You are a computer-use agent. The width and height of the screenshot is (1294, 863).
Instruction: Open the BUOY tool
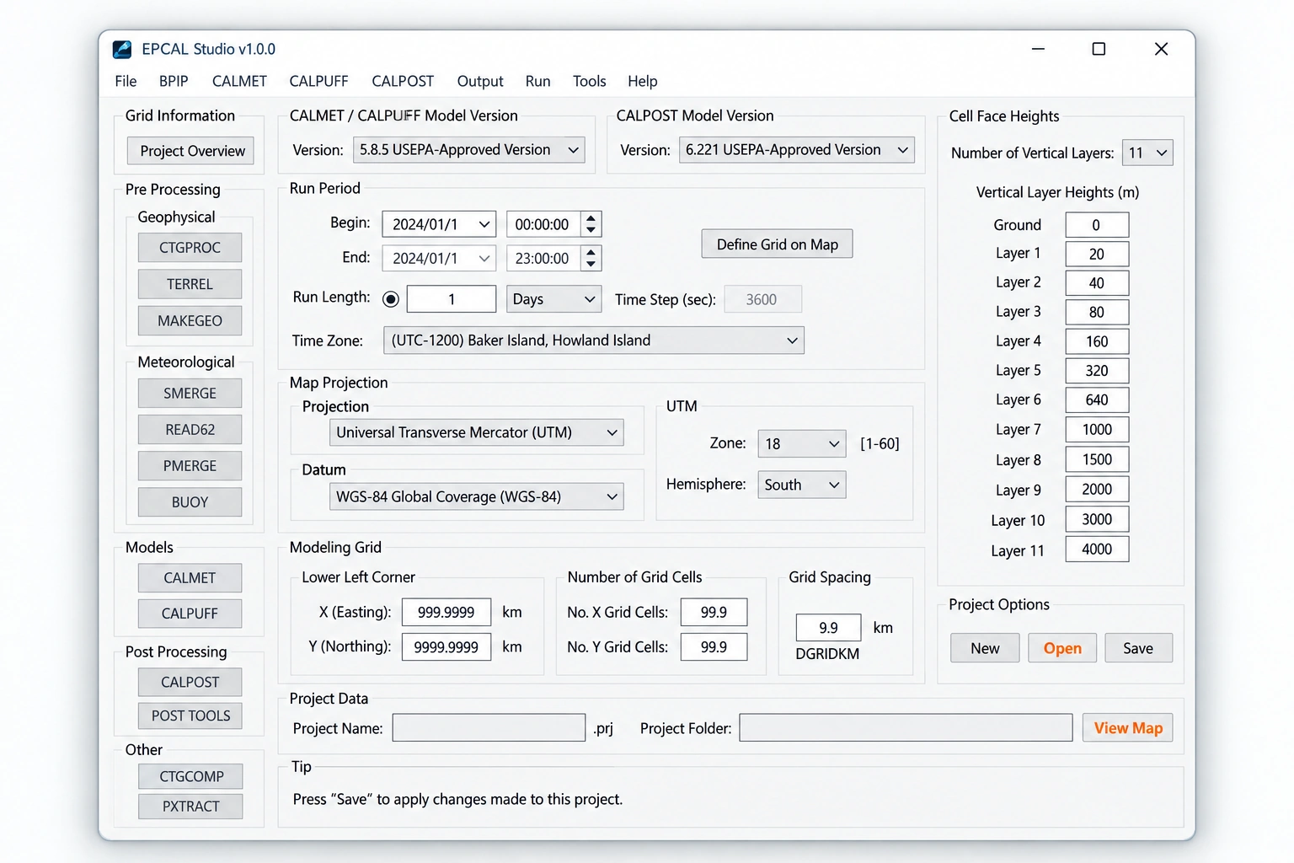[190, 502]
